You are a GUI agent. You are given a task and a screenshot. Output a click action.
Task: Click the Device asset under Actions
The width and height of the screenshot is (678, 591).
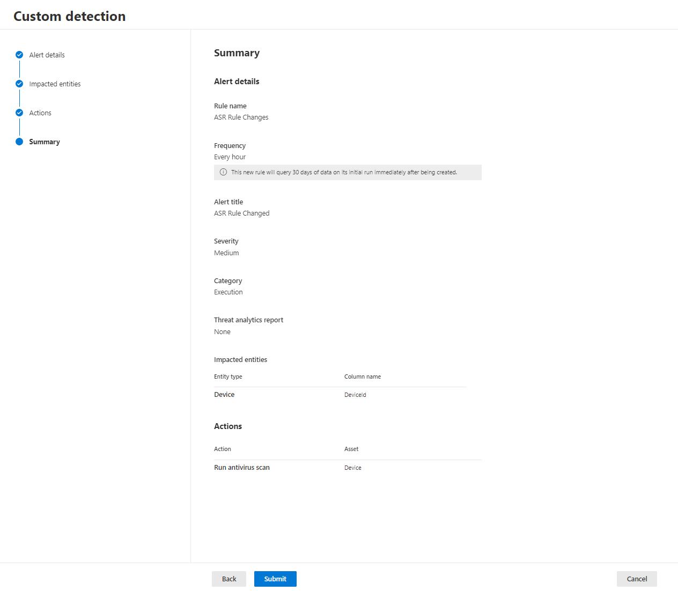click(352, 467)
